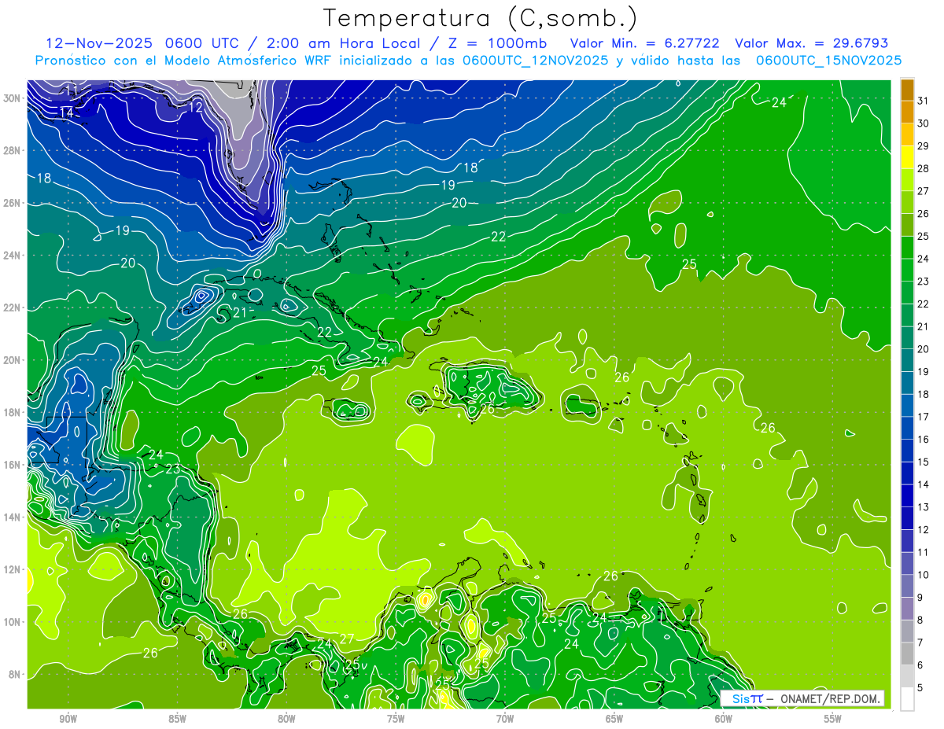Click the "10N" latitude label
Viewport: 944px width, 729px height.
[x=13, y=622]
